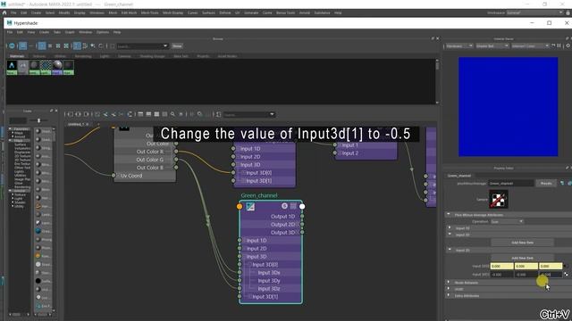Toggle the Green_channel node view mode icon
572x321 pixels.
pyautogui.click(x=293, y=206)
